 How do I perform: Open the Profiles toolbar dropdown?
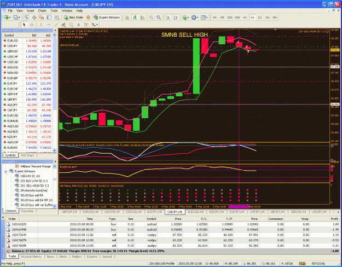coord(16,18)
